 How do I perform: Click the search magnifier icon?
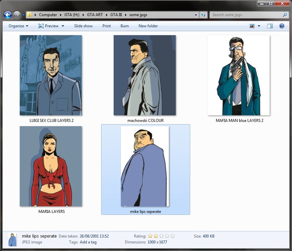pos(285,15)
